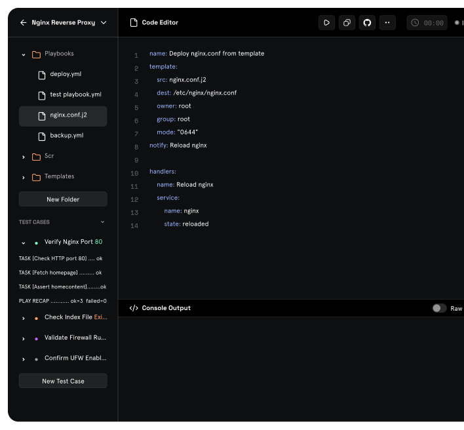Click the Console Output code brackets icon
Viewport: 464px width, 430px height.
[x=134, y=308]
